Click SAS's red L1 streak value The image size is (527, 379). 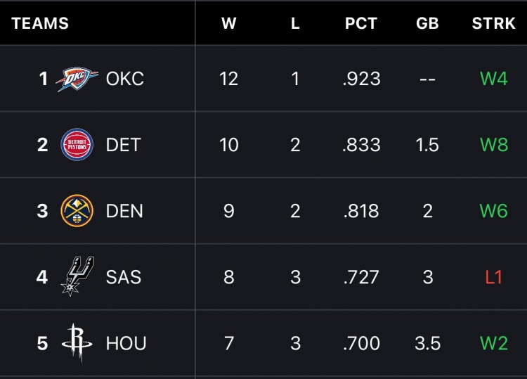(493, 277)
